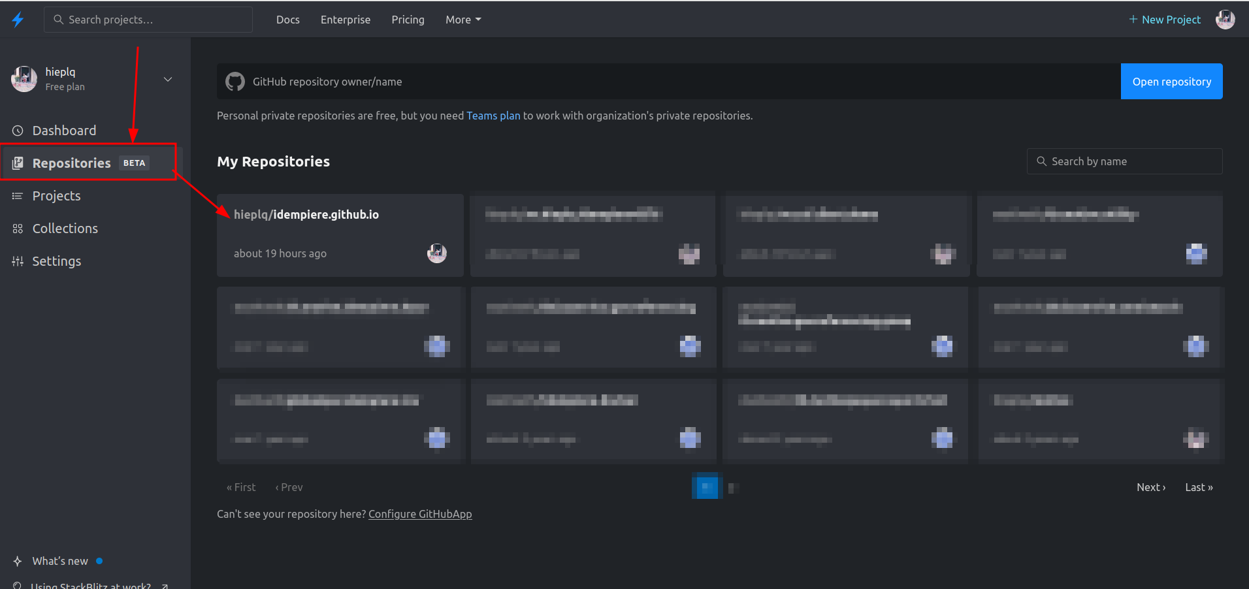Go to First page
Viewport: 1249px width, 589px height.
[241, 487]
